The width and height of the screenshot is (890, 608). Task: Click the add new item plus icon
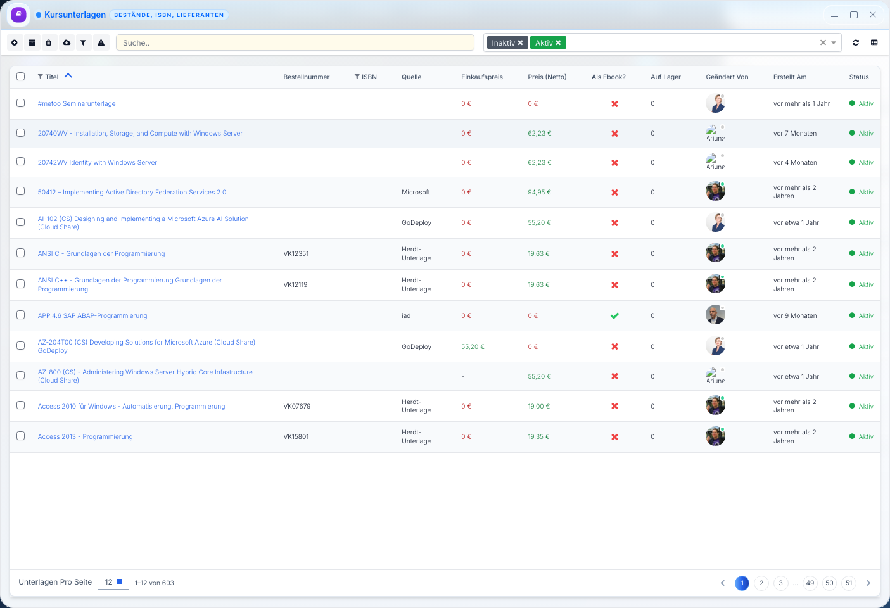(15, 42)
